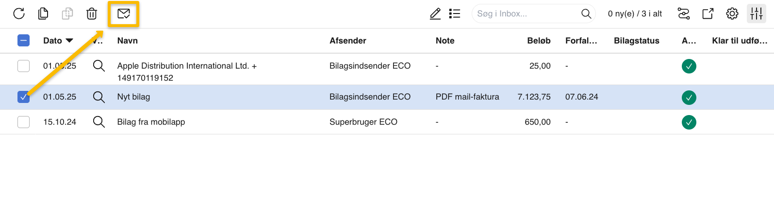Open the settings gear icon
The height and width of the screenshot is (218, 774).
(x=732, y=14)
